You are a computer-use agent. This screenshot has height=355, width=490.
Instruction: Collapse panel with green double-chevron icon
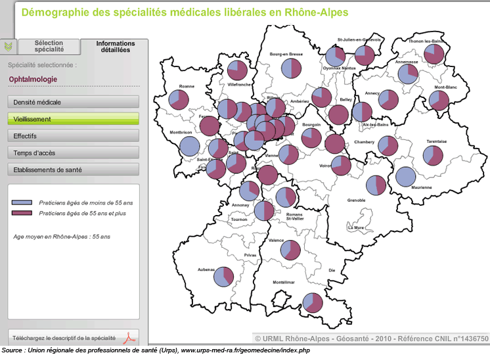point(9,47)
